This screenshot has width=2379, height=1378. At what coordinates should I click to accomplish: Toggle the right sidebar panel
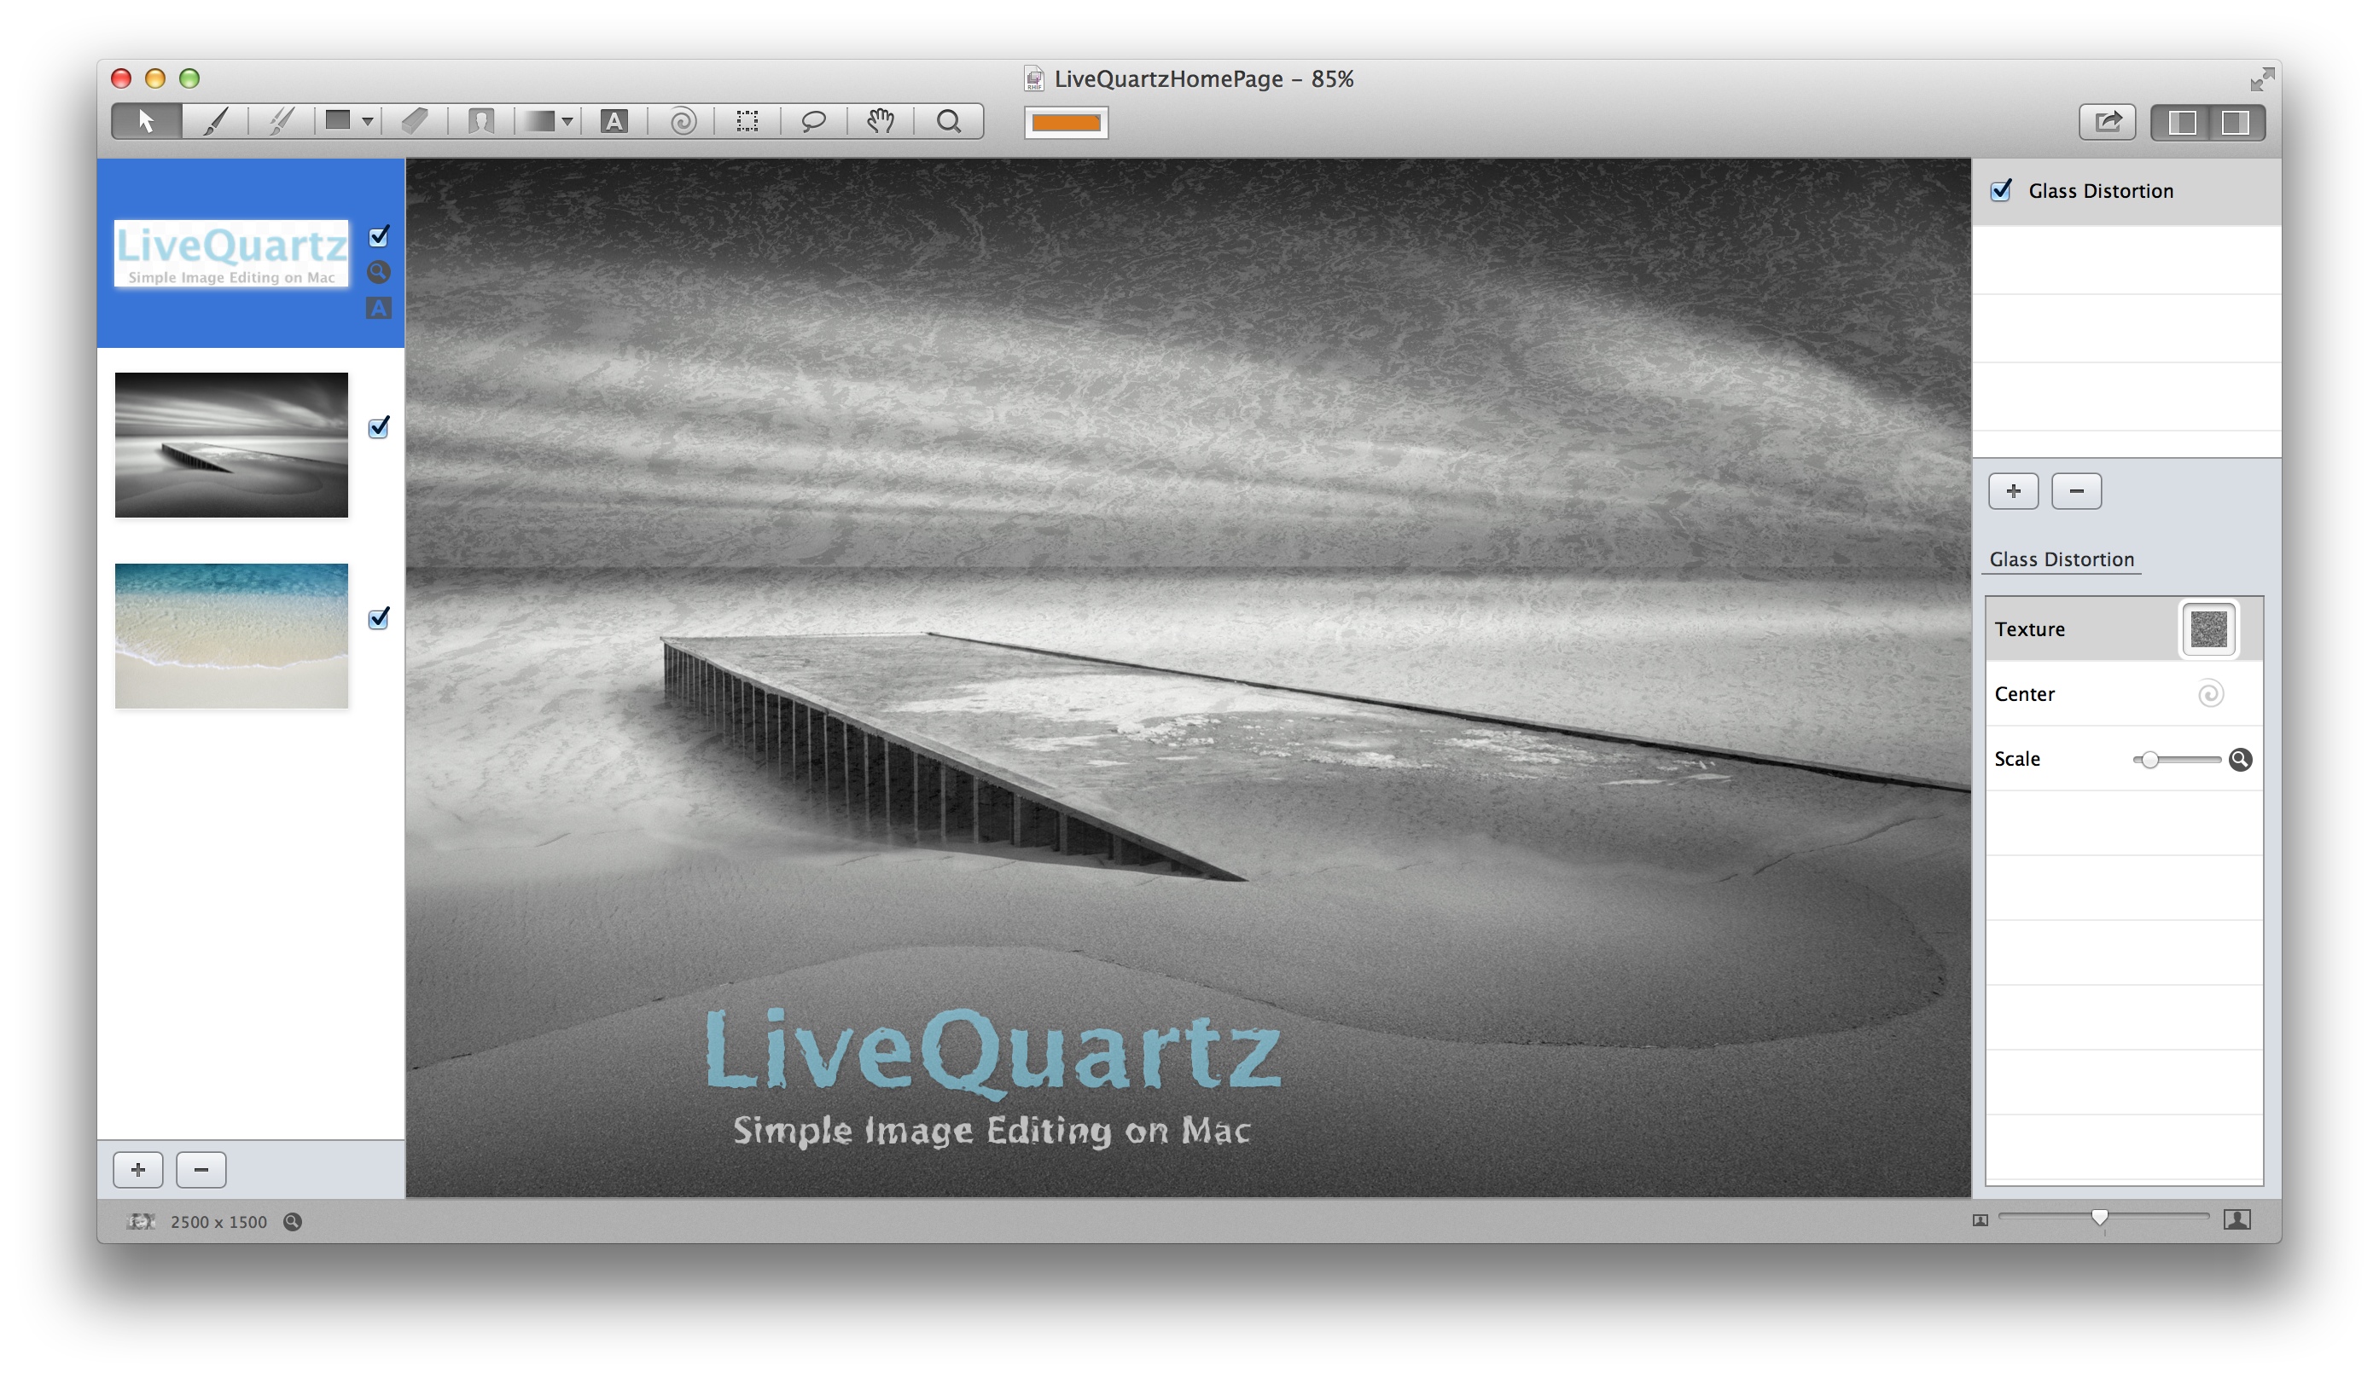2236,123
